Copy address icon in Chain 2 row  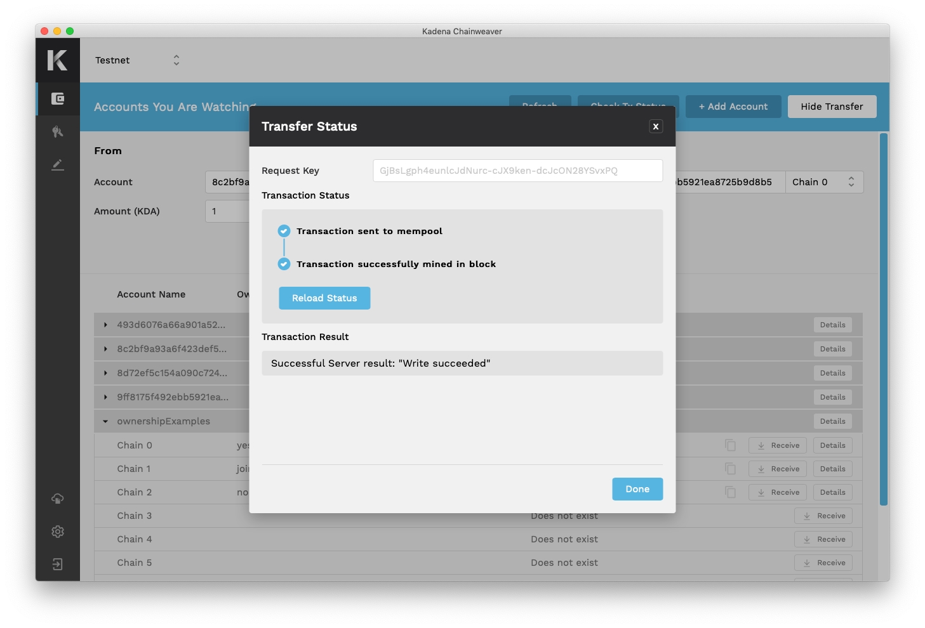(x=731, y=492)
